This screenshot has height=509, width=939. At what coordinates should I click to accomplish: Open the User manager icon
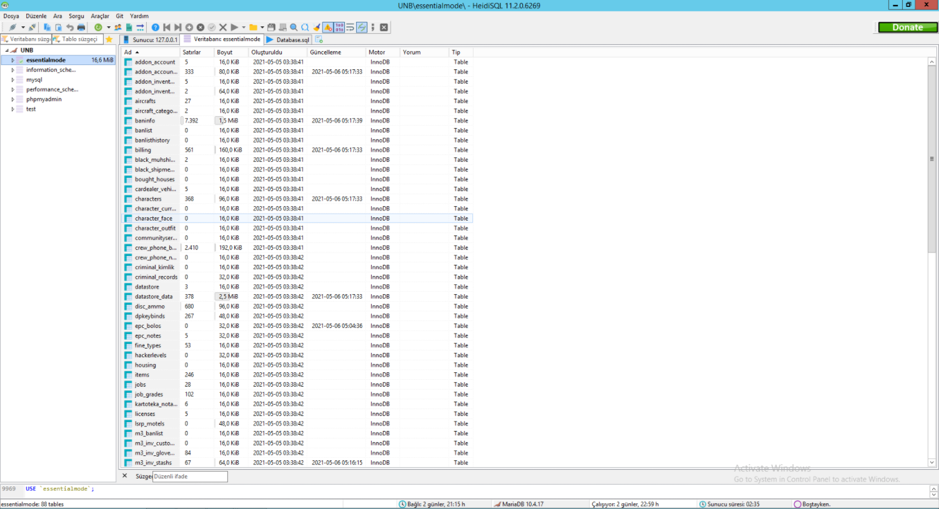tap(118, 27)
